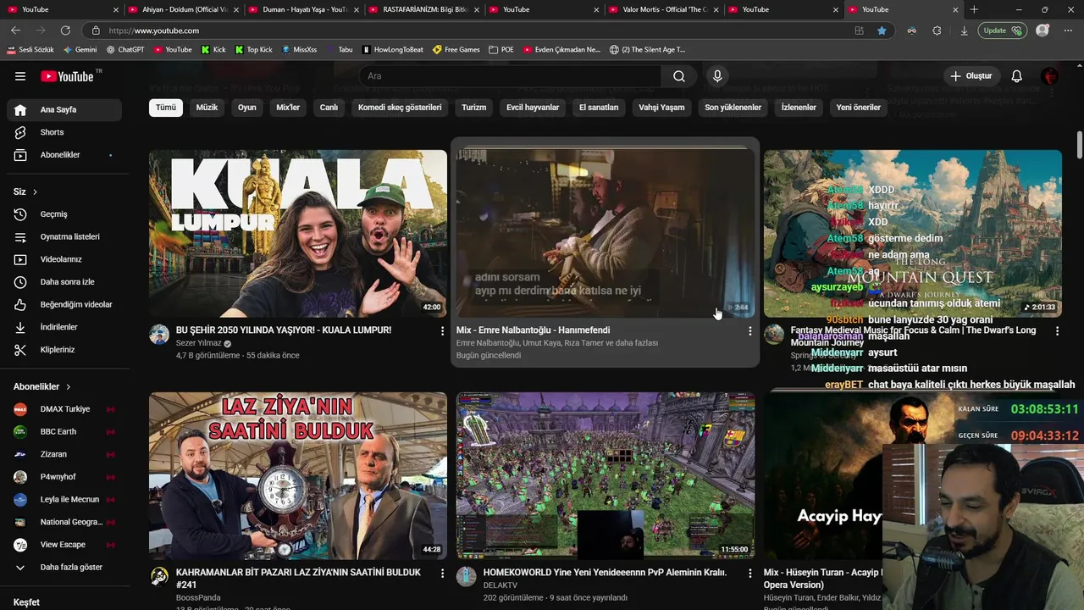The height and width of the screenshot is (610, 1084).
Task: Open the HOMEKOWORLD PvP video thumbnail
Action: 606,476
